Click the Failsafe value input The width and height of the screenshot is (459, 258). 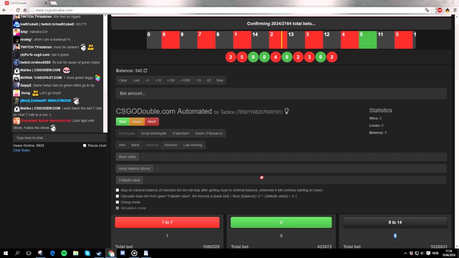tap(295, 180)
